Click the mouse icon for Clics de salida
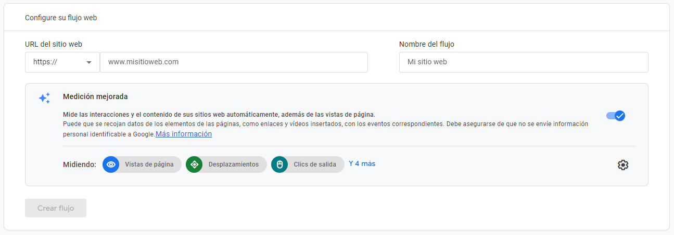This screenshot has height=235, width=674. (279, 164)
